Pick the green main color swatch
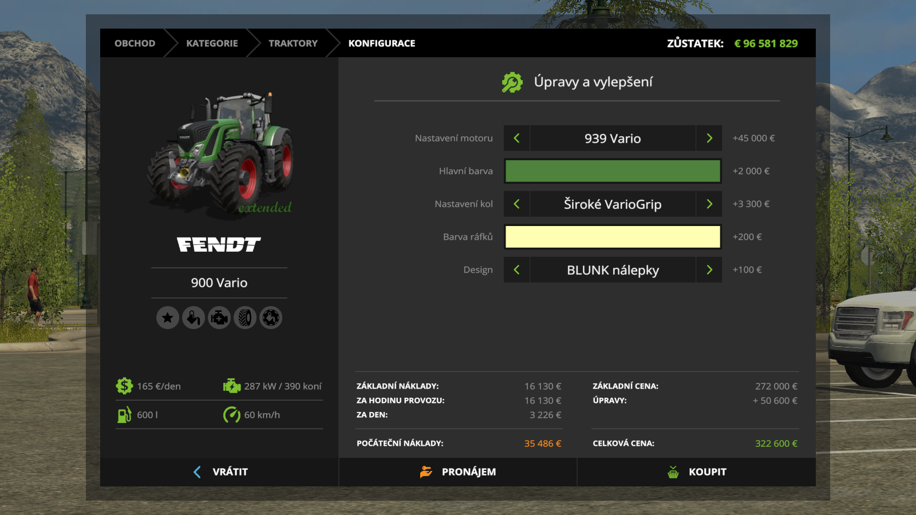This screenshot has height=515, width=916. [613, 171]
